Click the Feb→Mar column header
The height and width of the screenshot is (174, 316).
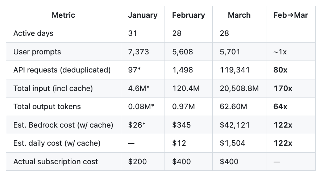click(x=291, y=15)
